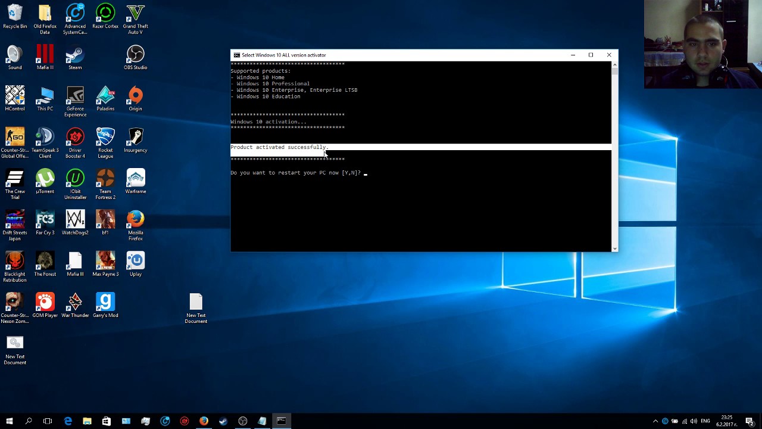Viewport: 762px width, 429px height.
Task: Select the HControl desktop icon
Action: click(15, 99)
